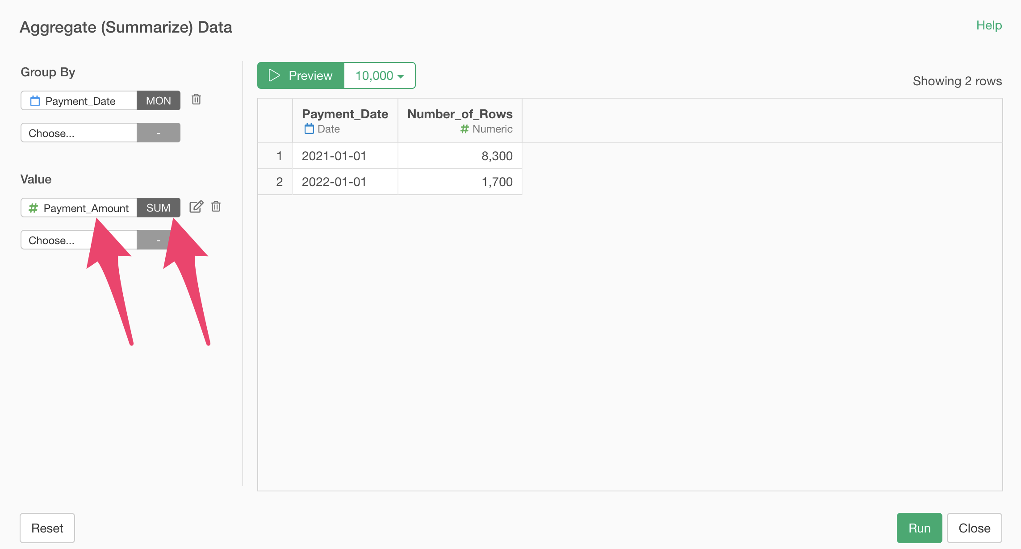Click the hash icon in Payment_Amount selector

[33, 208]
